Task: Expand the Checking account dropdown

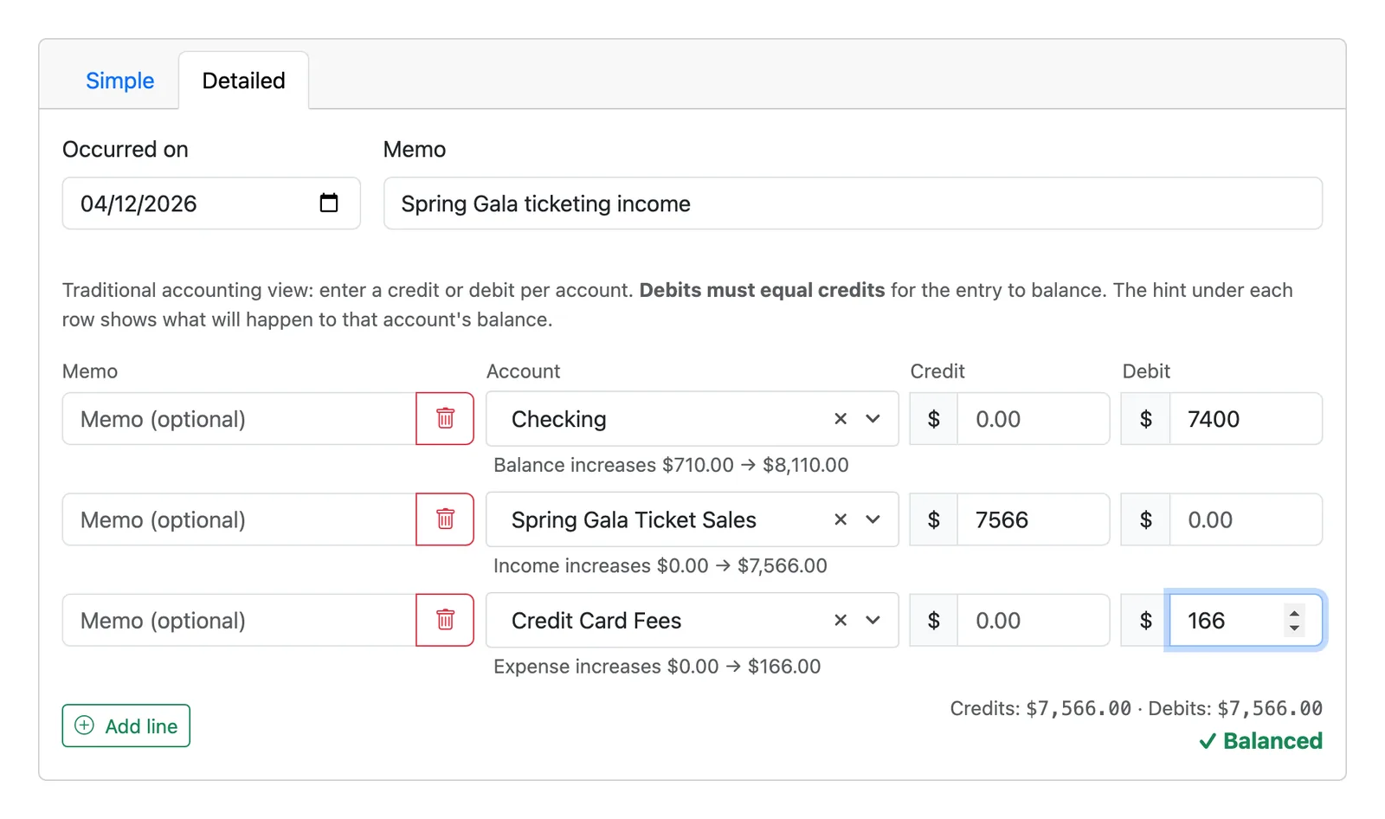Action: (873, 419)
